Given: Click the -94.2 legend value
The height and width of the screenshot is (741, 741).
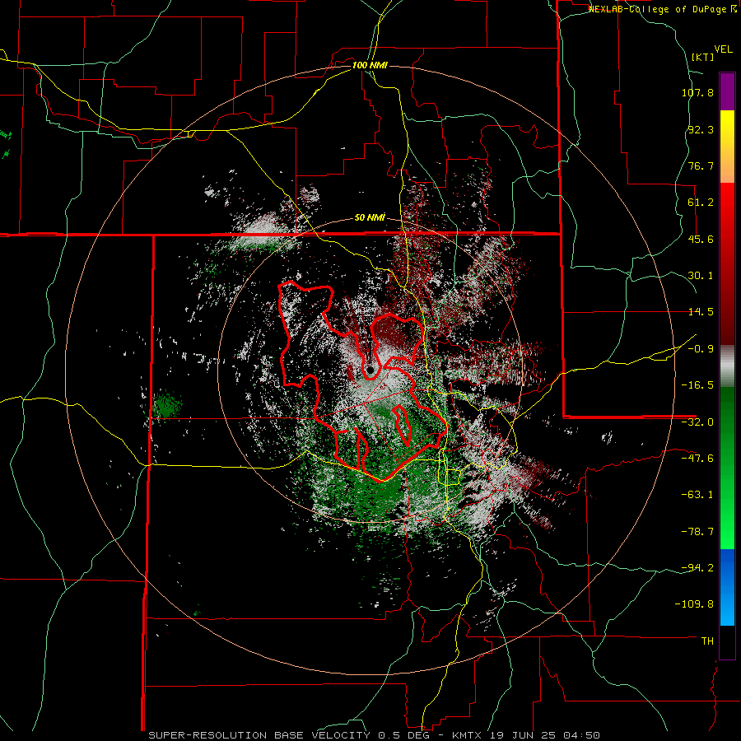Looking at the screenshot, I should pyautogui.click(x=697, y=568).
